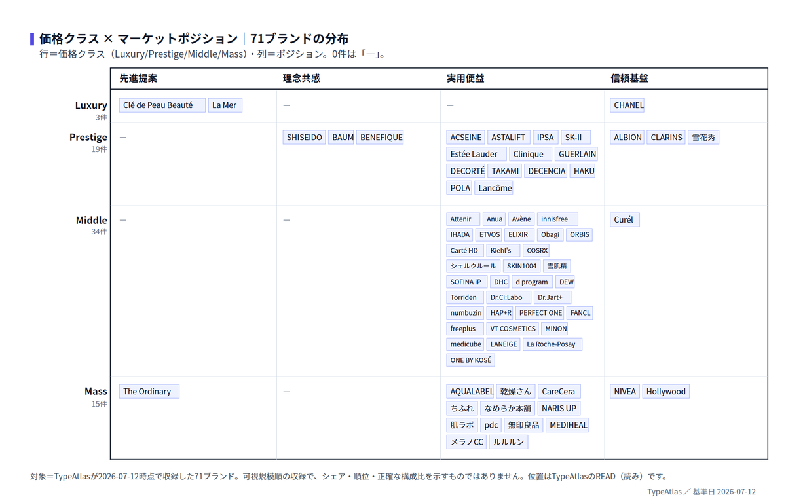Screen dimensions: 786x499
Task: Click the CHANEL tag in Luxury row
Action: pos(627,105)
